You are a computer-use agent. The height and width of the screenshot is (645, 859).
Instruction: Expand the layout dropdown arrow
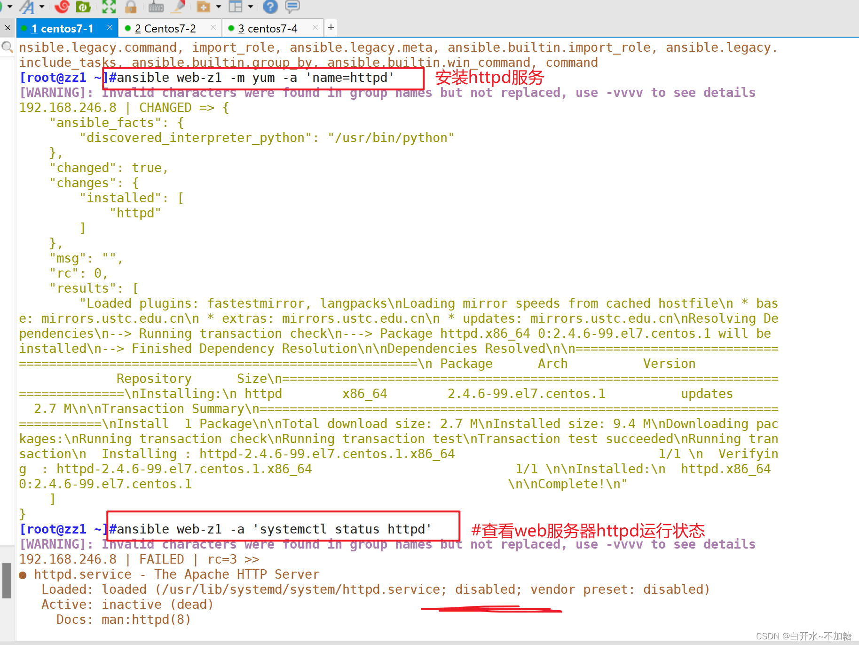pos(251,7)
